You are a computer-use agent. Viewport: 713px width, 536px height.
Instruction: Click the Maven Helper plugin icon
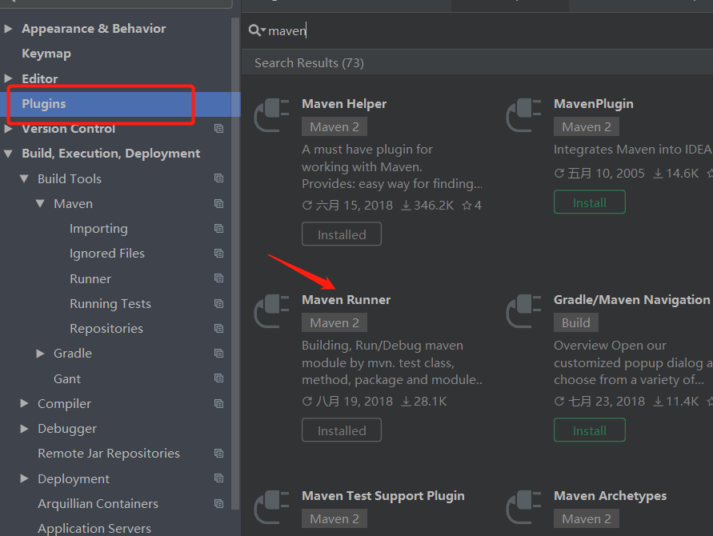(x=272, y=115)
